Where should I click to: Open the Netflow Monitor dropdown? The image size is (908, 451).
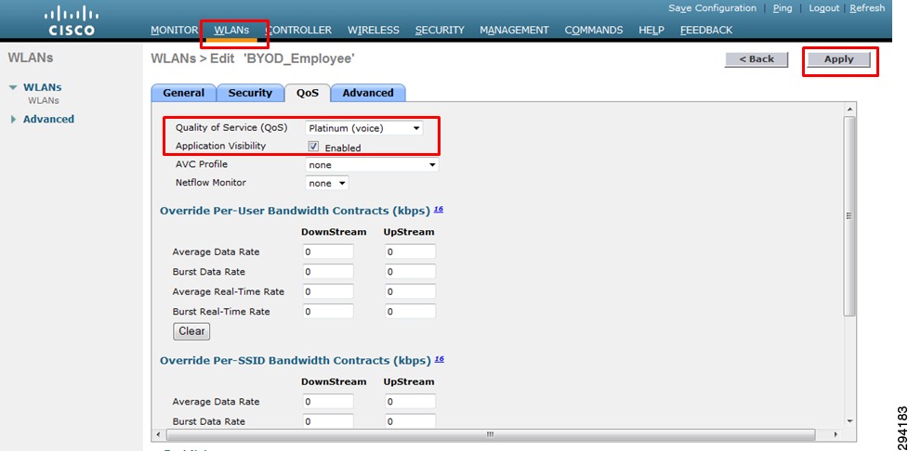pos(326,184)
